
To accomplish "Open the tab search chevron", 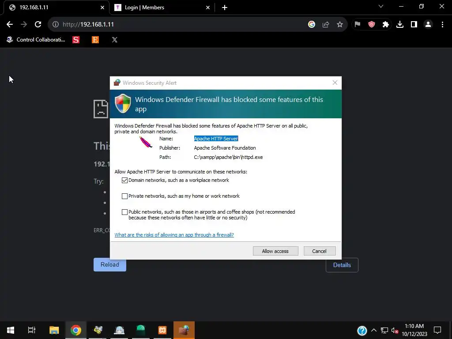I will (x=381, y=6).
